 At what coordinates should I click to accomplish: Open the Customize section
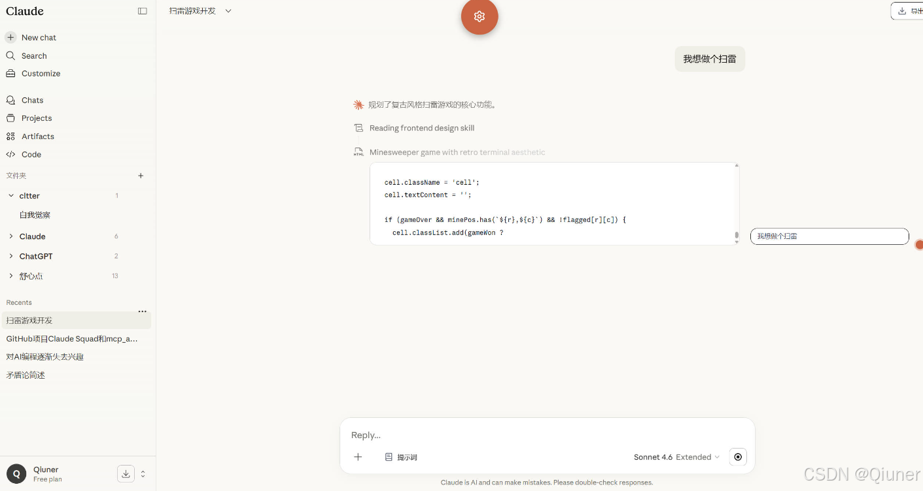[x=41, y=74]
